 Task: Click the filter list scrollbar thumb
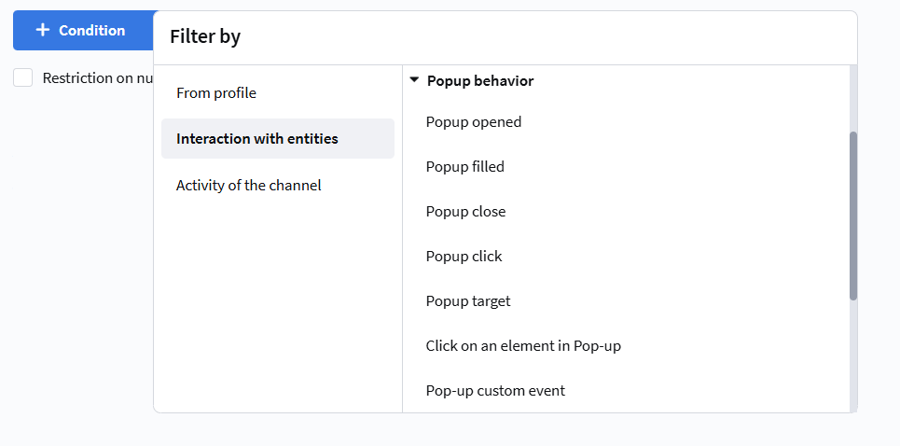pos(853,215)
